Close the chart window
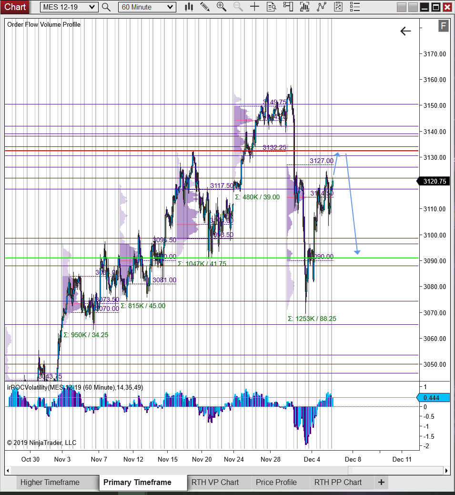Image resolution: width=455 pixels, height=495 pixels. (x=447, y=7)
